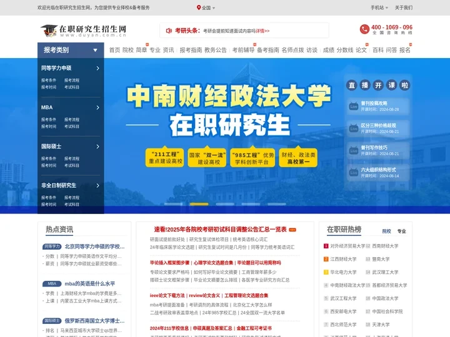Select the last banner carousel indicator
This screenshot has width=450, height=337.
[x=277, y=204]
